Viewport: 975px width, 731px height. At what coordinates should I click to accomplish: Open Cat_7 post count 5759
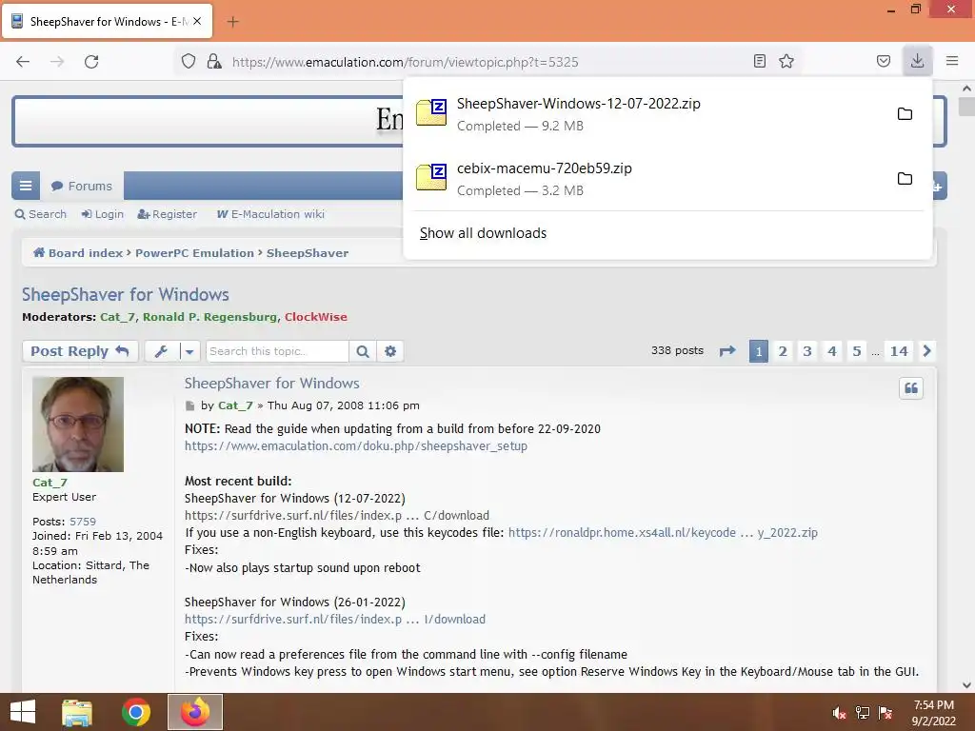click(83, 522)
